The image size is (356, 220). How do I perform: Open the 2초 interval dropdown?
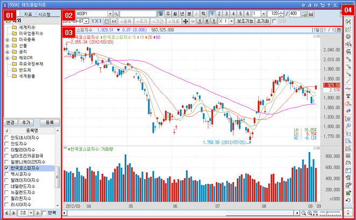point(32,214)
